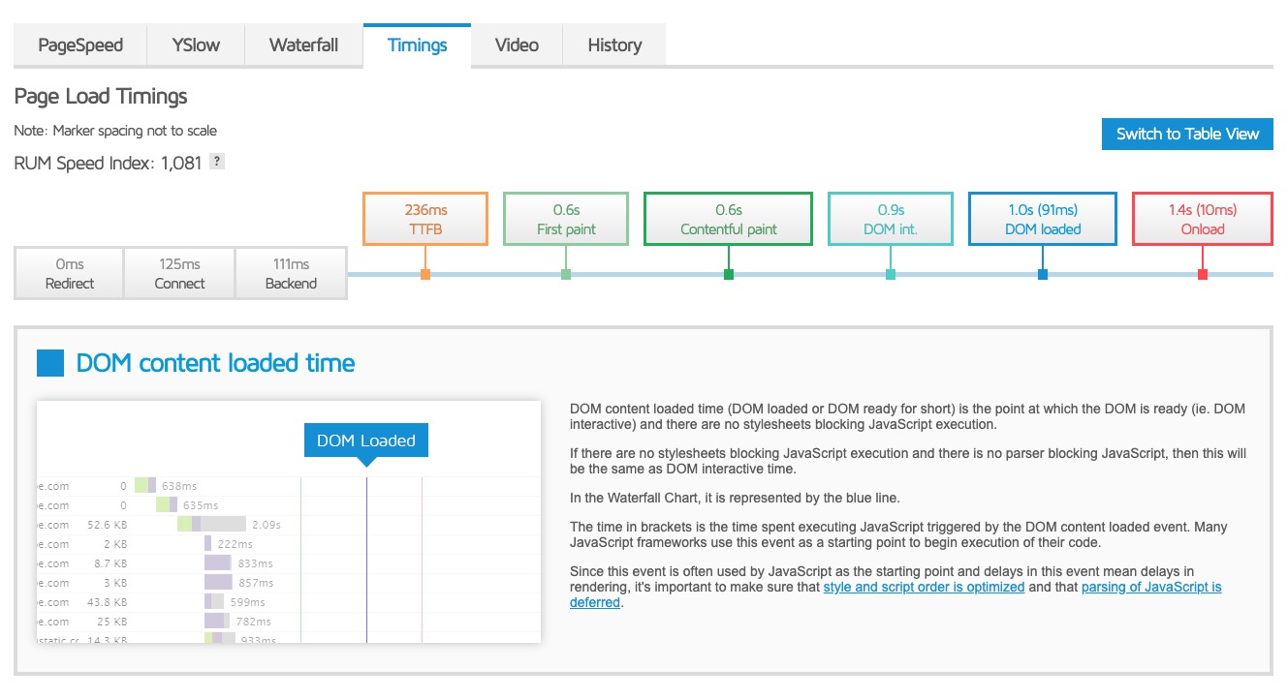The width and height of the screenshot is (1288, 699).
Task: Follow the 'style and script order is optimized' link
Action: pos(924,587)
